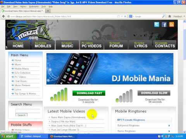The height and width of the screenshot is (139, 186).
Task: Go back using the Firefox back arrow
Action: pos(3,16)
